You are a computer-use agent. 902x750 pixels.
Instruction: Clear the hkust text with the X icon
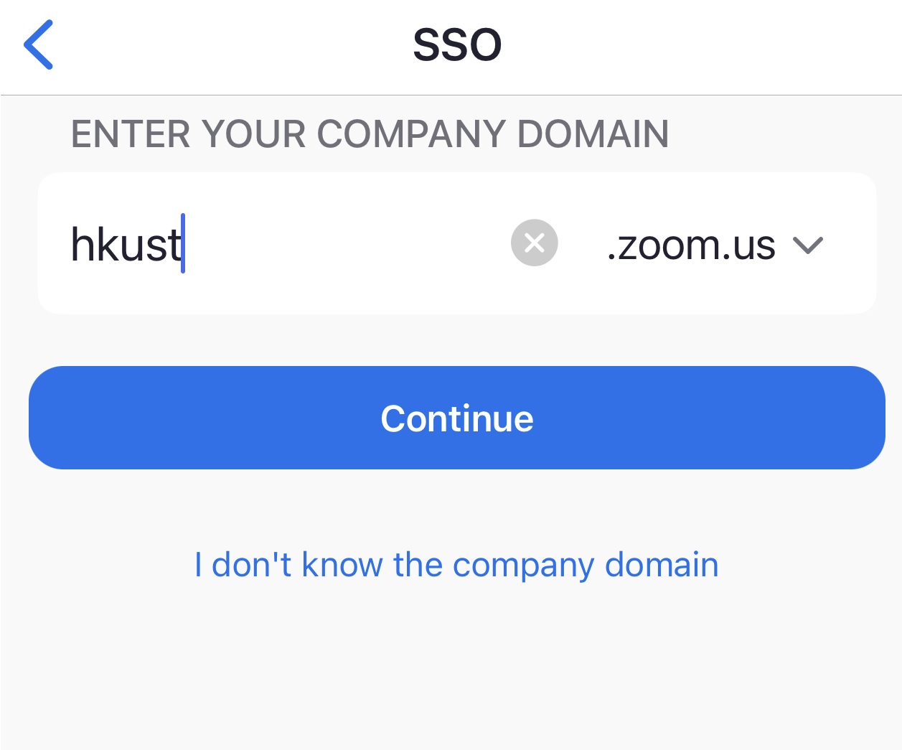coord(534,243)
